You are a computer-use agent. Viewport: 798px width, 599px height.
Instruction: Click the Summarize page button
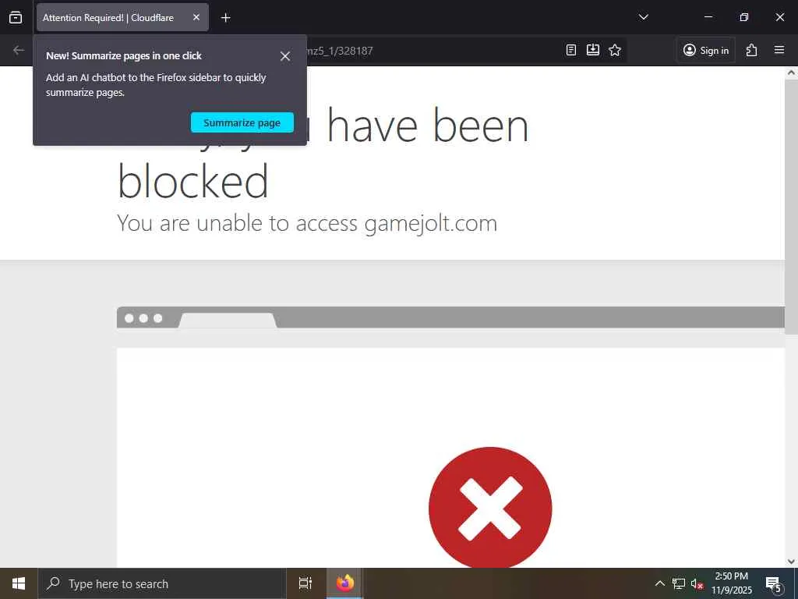point(242,122)
